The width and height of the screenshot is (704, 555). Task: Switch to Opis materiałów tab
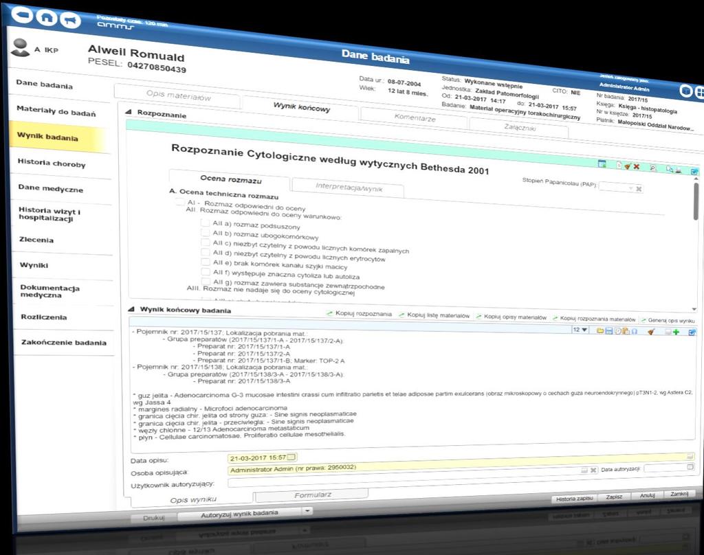(178, 95)
